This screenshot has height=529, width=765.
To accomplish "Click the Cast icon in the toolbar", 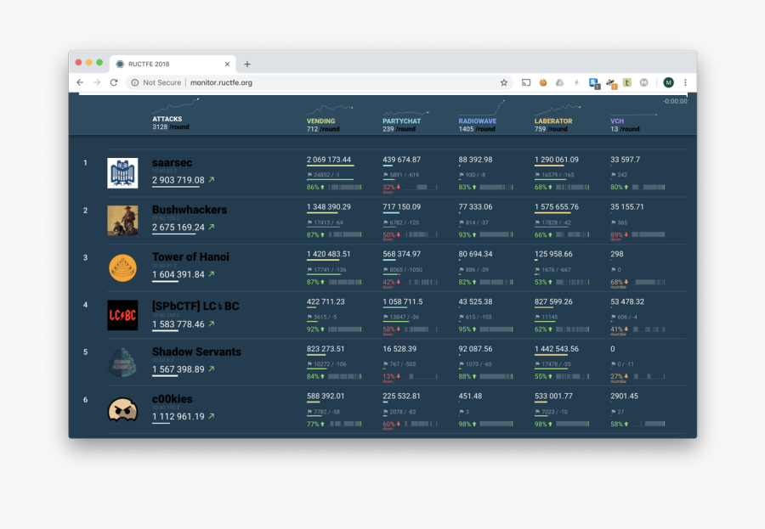I will (526, 82).
